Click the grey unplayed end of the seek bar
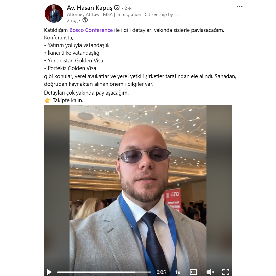Screen dimensions: 276x276 pyautogui.click(x=143, y=272)
